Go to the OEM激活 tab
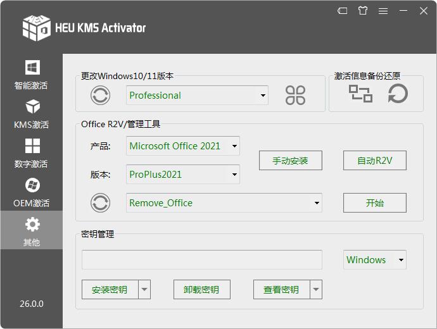This screenshot has height=329, width=437. click(x=31, y=192)
